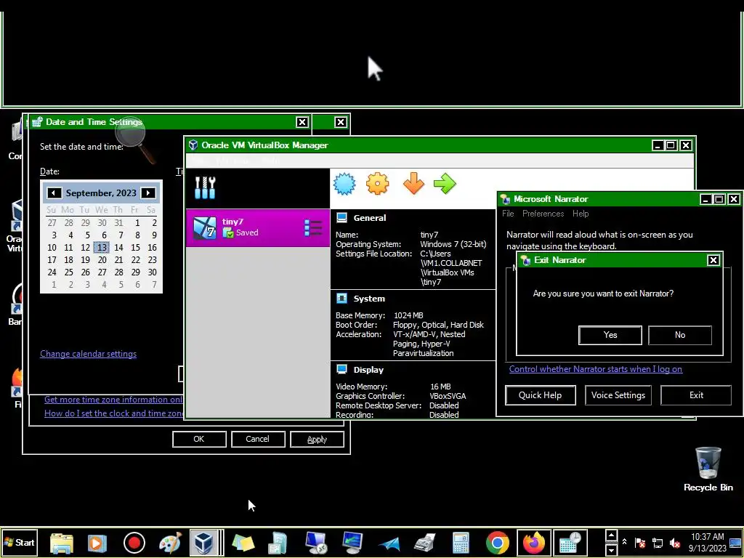
Task: Close the Exit Narrator dialog
Action: 713,260
